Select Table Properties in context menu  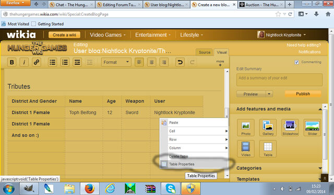pos(194,164)
